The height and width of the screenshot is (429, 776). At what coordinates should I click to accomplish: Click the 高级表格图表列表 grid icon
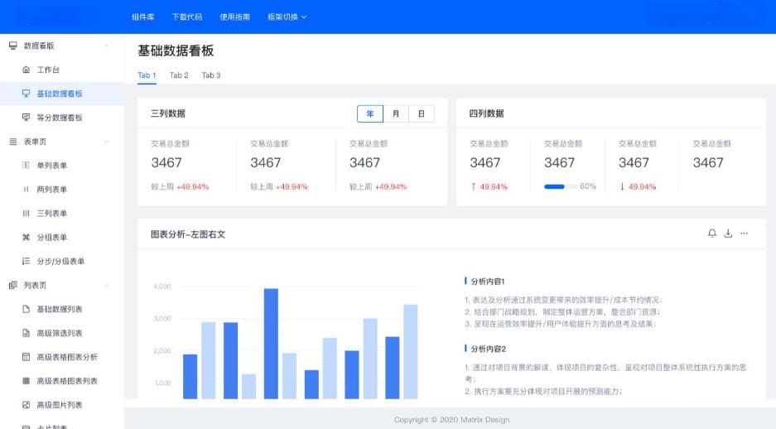point(27,380)
